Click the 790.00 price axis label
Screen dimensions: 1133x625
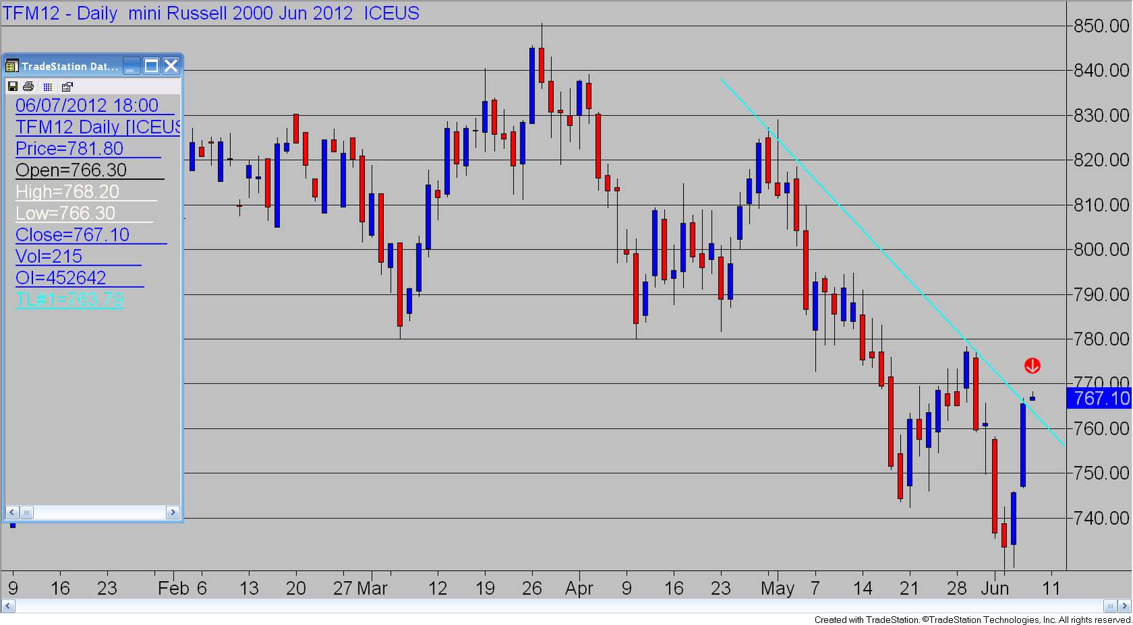[1101, 294]
